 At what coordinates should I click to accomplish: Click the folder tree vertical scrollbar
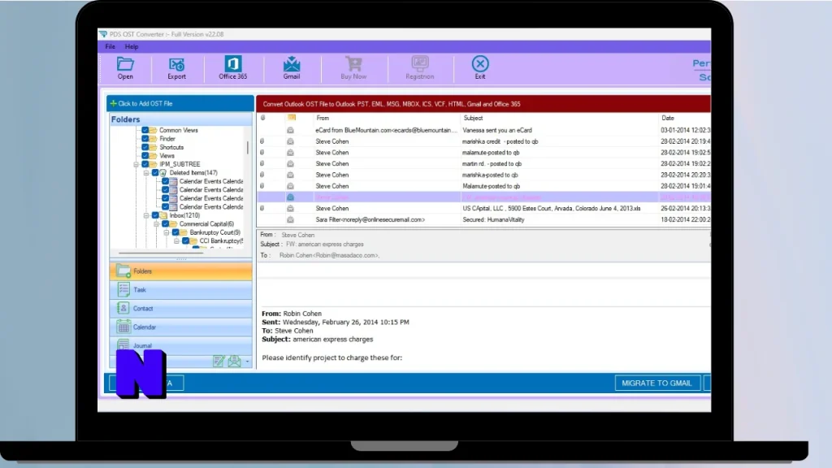coord(248,146)
